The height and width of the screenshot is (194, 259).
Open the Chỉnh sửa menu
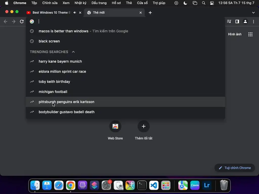click(50, 3)
